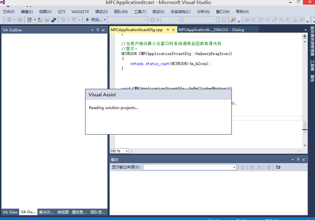Start debugging with green play icon

click(x=88, y=20)
